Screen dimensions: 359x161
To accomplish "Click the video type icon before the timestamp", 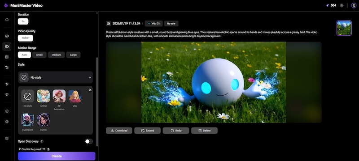I will (x=109, y=24).
